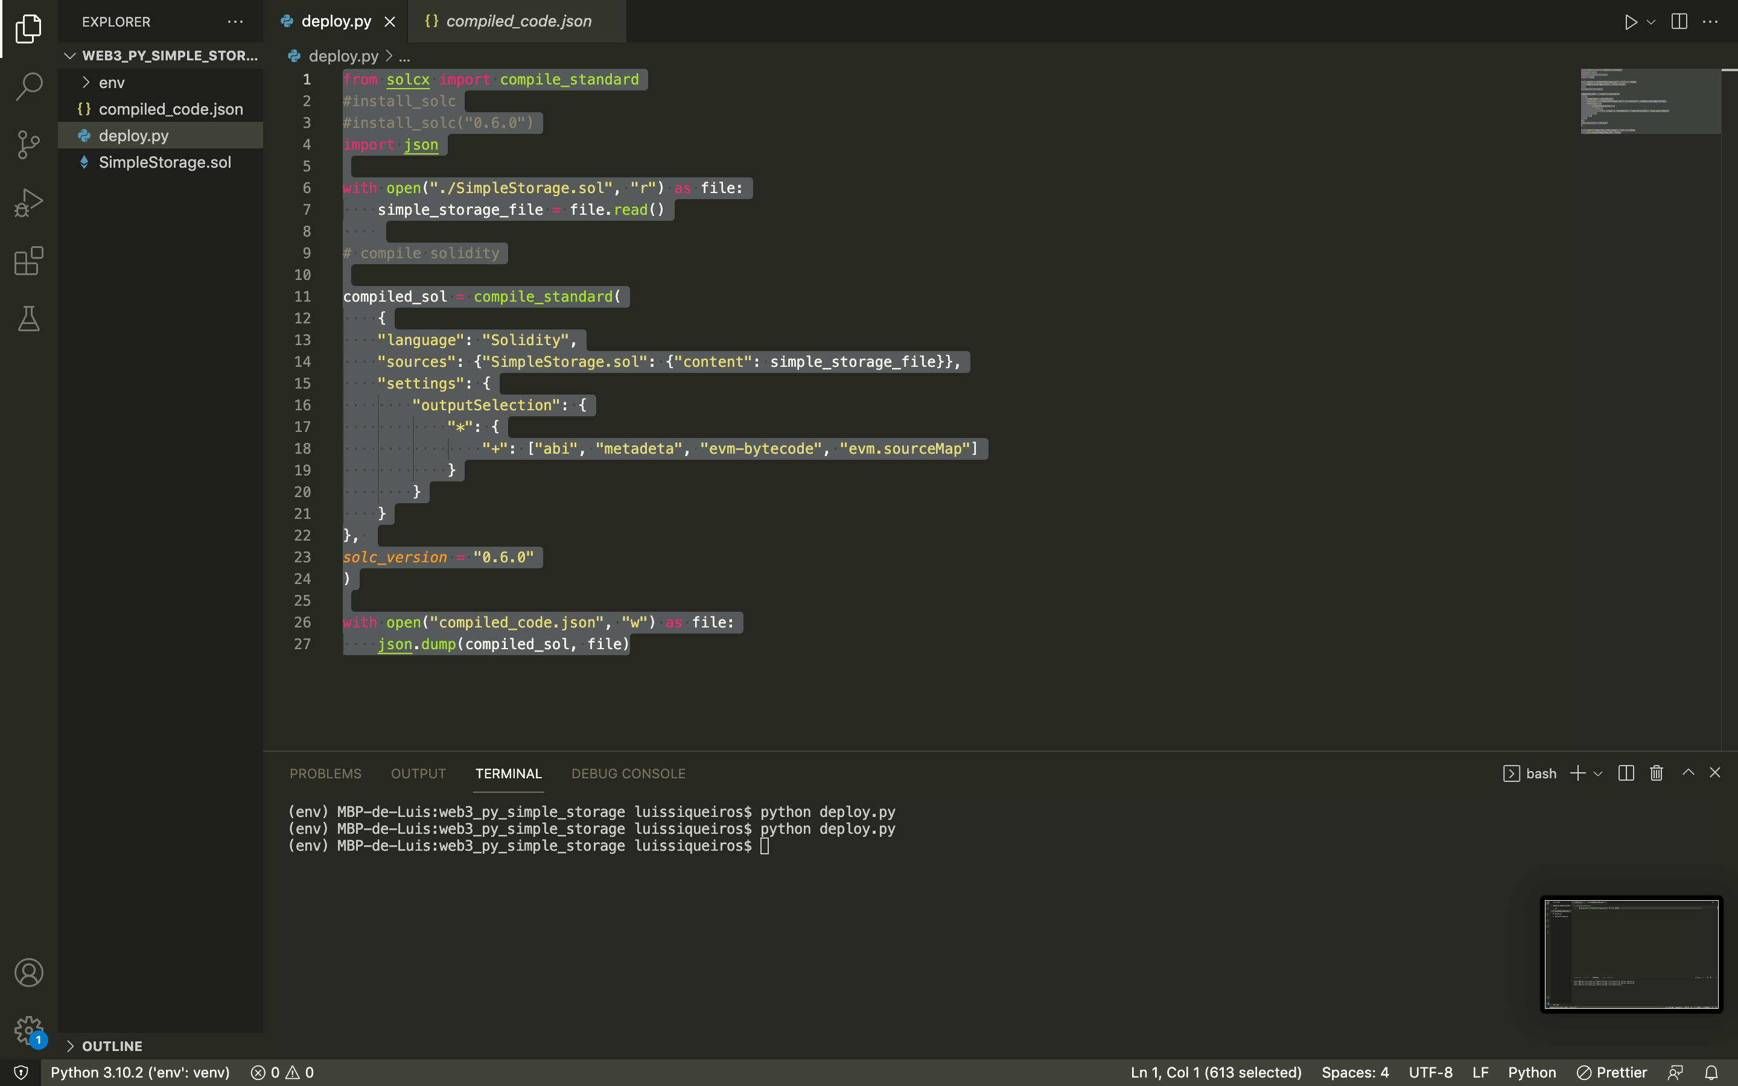Open the new terminal launch profile dropdown
1738x1086 pixels.
(1598, 773)
